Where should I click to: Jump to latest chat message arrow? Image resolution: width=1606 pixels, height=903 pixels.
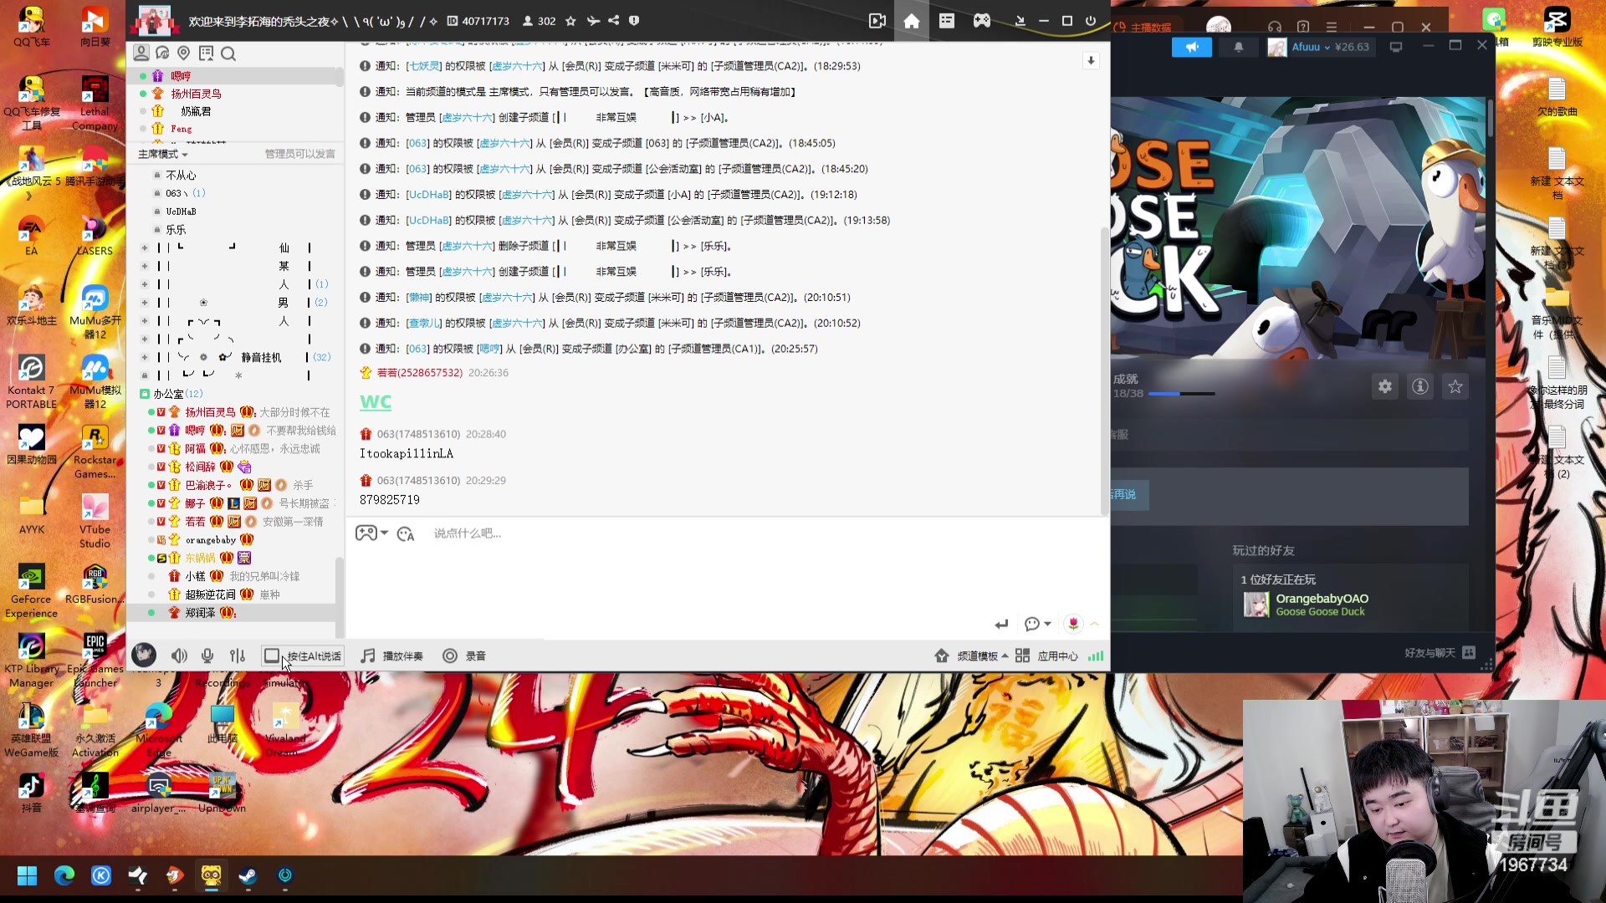pyautogui.click(x=1091, y=60)
